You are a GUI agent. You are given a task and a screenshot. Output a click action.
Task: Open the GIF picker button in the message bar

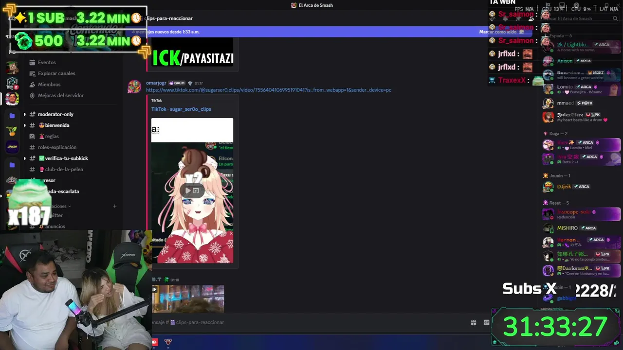tap(486, 322)
